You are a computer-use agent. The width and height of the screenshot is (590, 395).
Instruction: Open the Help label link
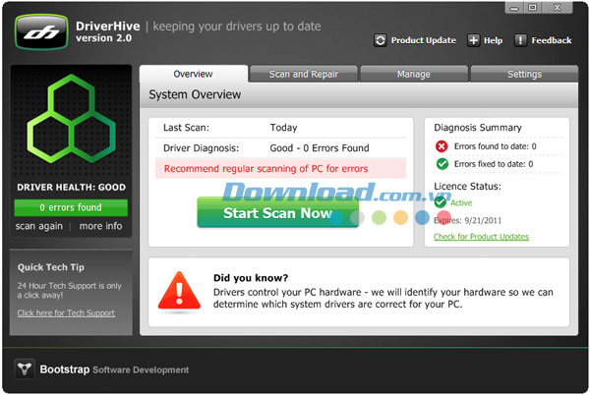[493, 40]
